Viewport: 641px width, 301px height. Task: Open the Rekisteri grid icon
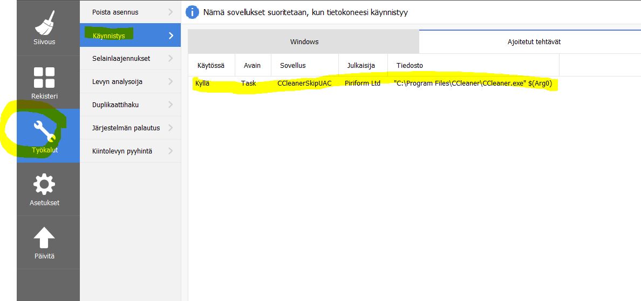(44, 78)
